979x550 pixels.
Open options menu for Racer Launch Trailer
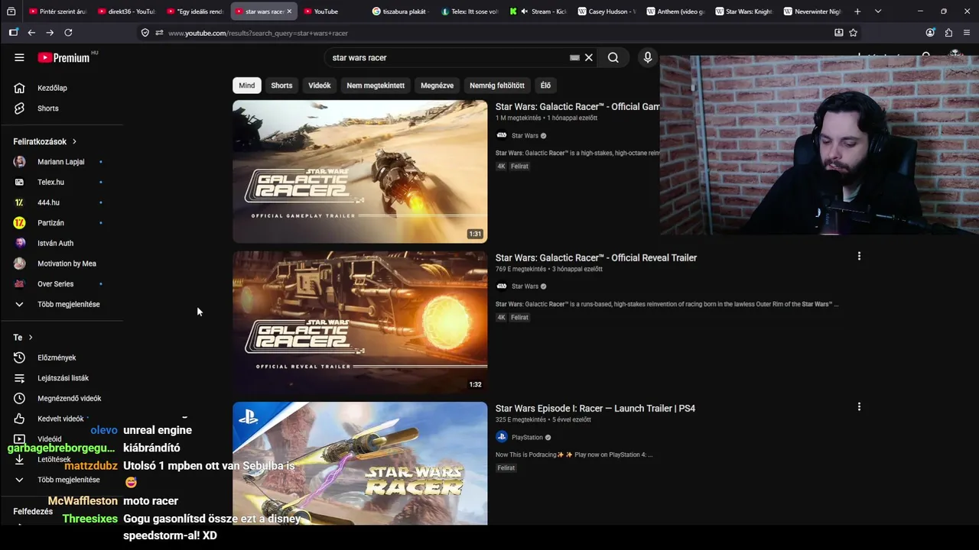tap(859, 407)
